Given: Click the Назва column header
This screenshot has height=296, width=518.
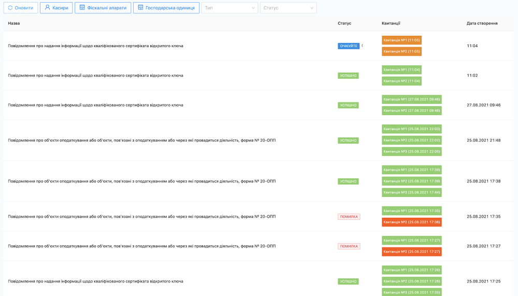Looking at the screenshot, I should tap(14, 23).
